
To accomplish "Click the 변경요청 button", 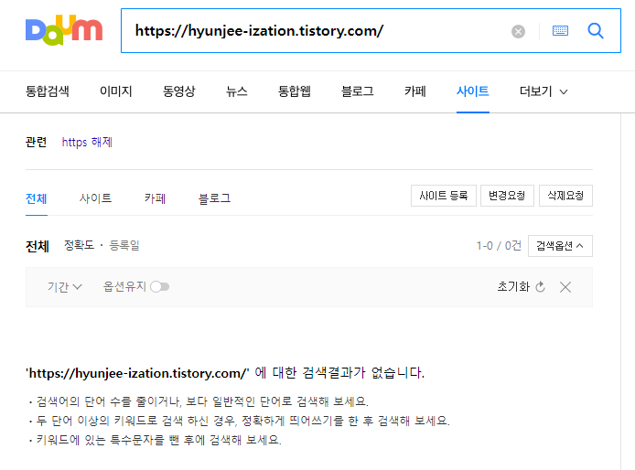I will 507,196.
